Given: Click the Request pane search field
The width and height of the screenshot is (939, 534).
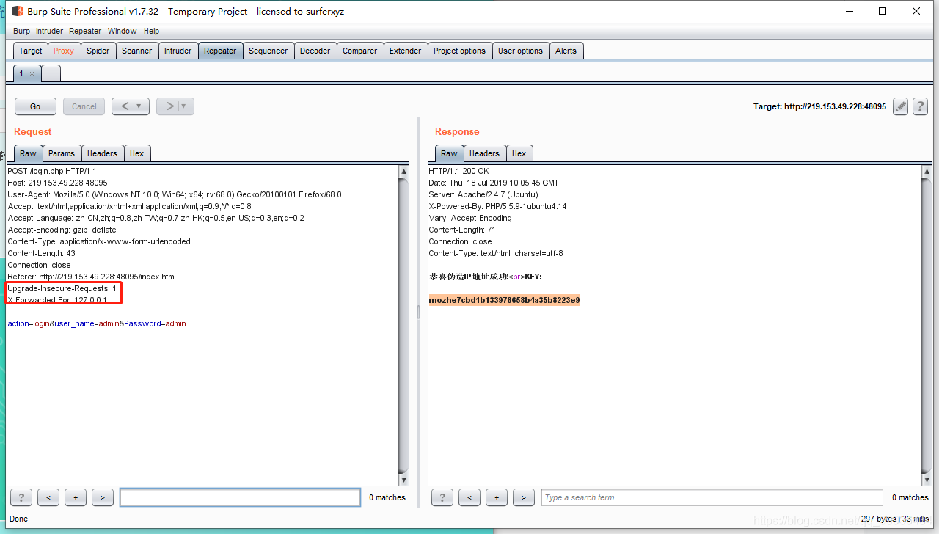Looking at the screenshot, I should (x=240, y=497).
